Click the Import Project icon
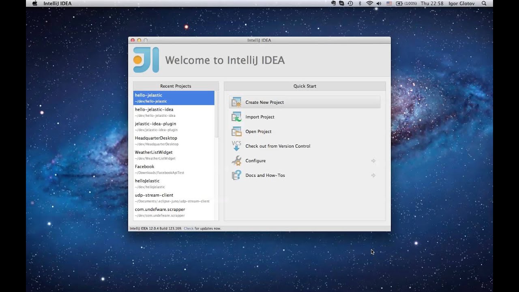This screenshot has width=519, height=292. pyautogui.click(x=236, y=117)
